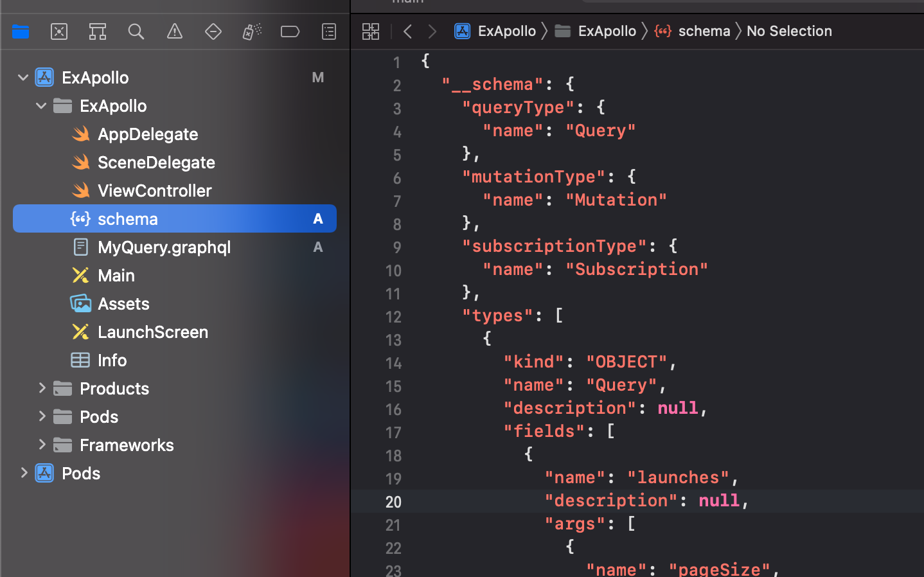Click line number 12 in gutter
This screenshot has height=577, width=924.
[393, 317]
